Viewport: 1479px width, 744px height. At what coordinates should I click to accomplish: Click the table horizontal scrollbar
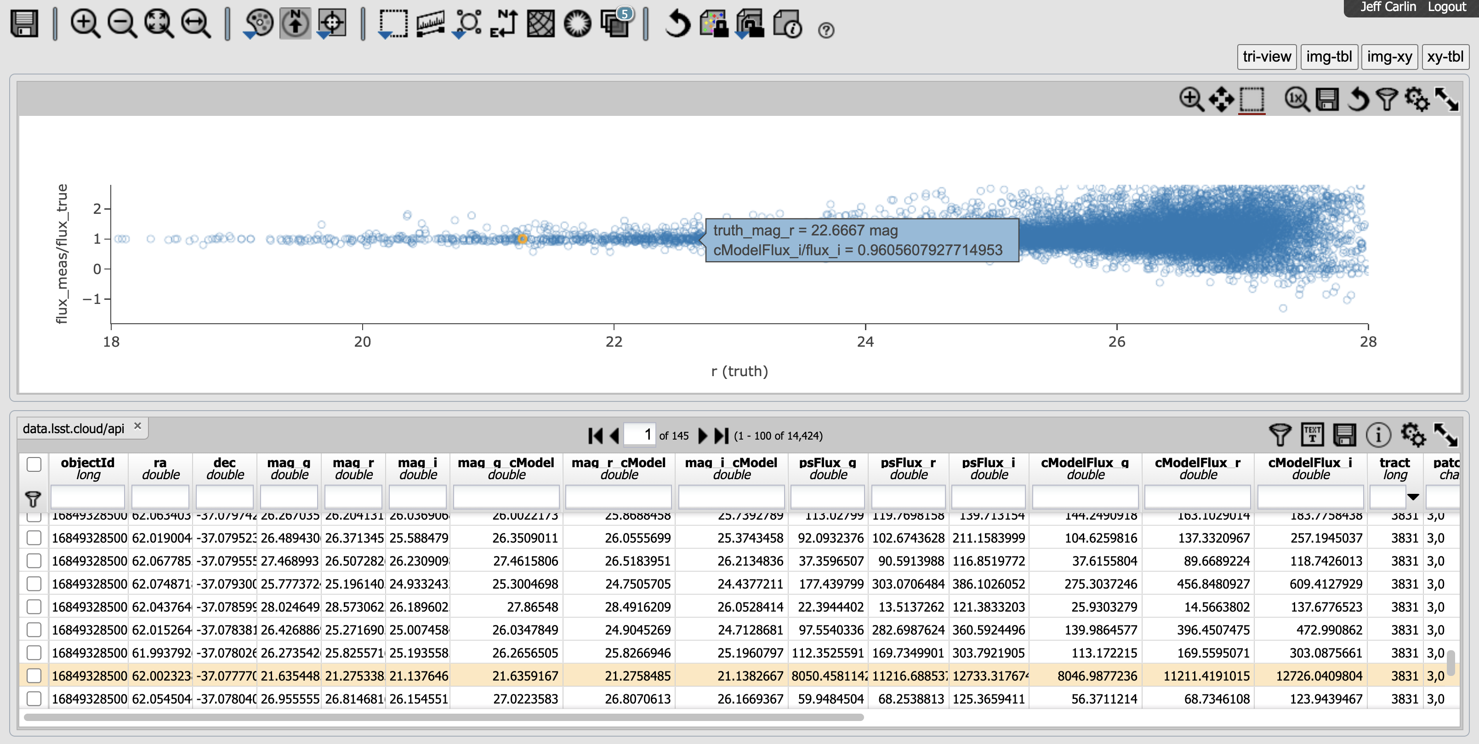click(x=443, y=717)
